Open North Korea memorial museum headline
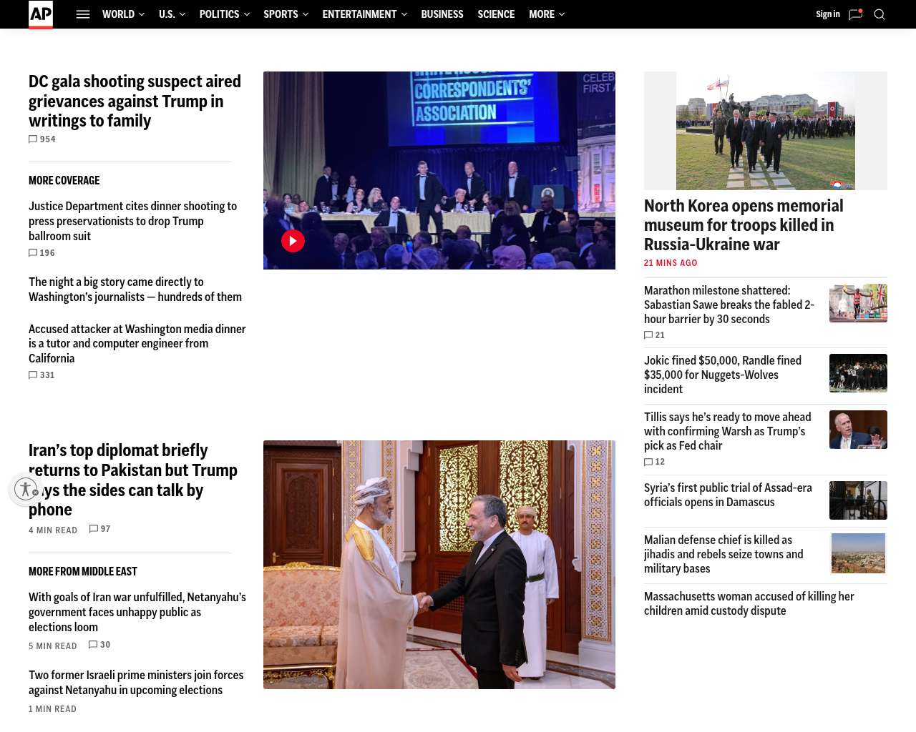This screenshot has height=732, width=916. point(744,225)
